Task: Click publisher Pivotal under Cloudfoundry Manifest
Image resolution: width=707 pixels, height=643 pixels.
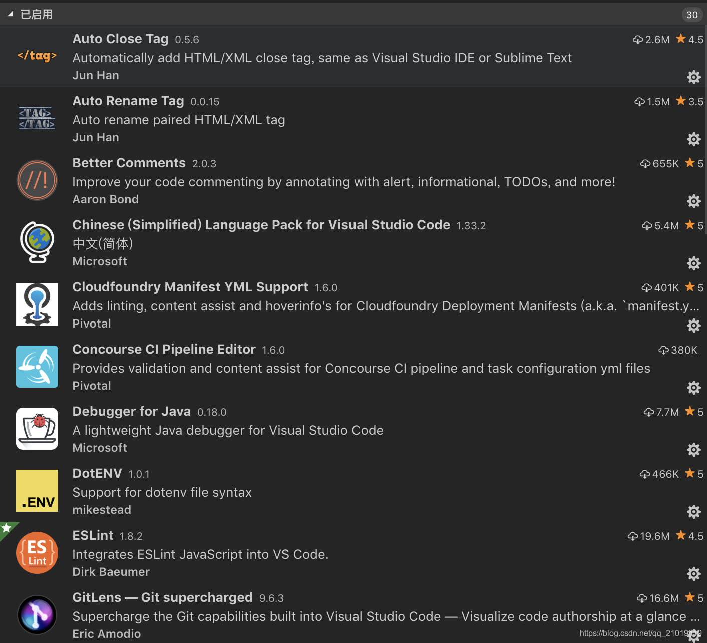Action: (x=92, y=324)
